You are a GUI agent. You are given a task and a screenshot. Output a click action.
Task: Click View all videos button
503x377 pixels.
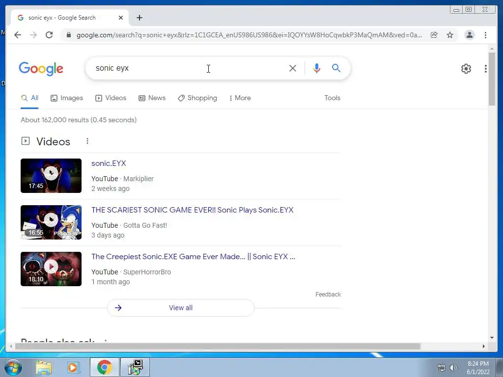point(181,308)
